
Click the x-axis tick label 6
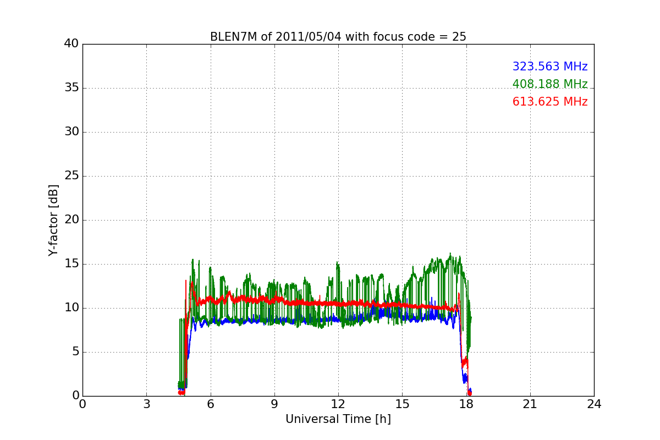(x=211, y=404)
